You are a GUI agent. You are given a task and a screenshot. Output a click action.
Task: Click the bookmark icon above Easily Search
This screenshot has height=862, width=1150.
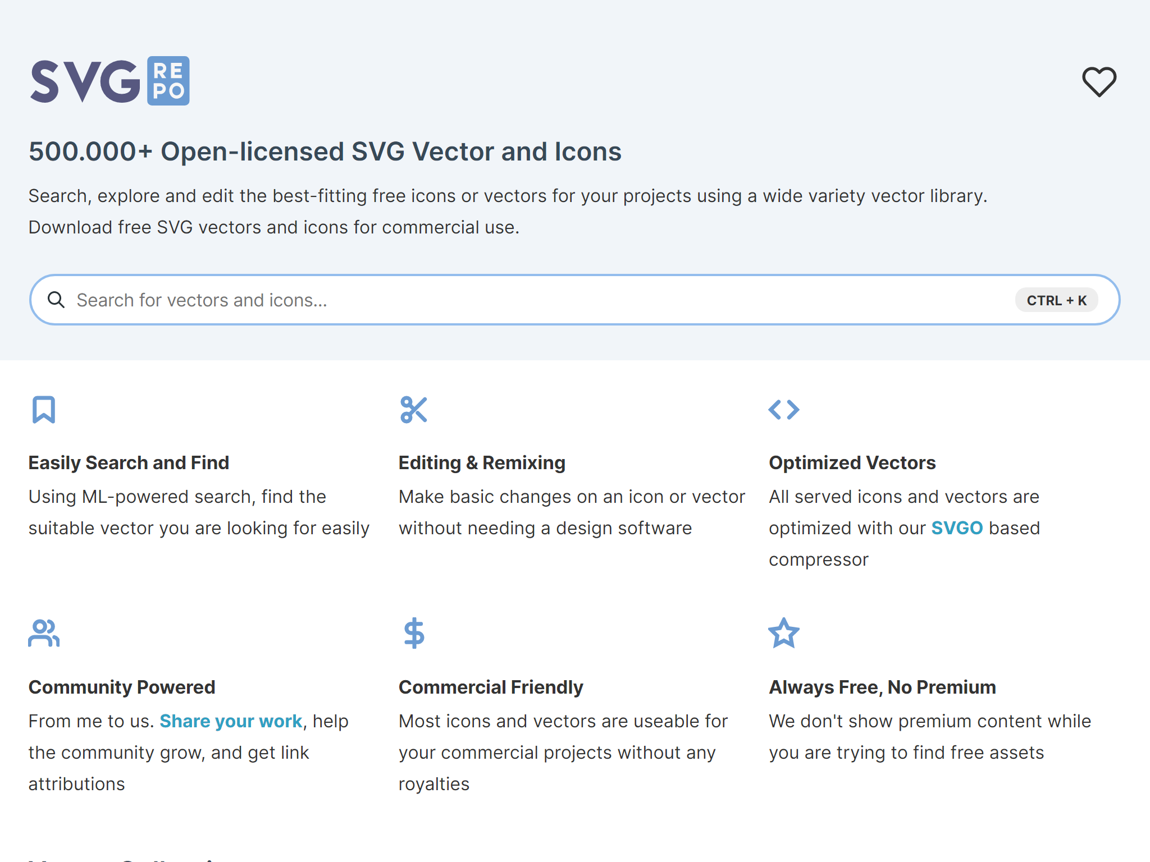pos(43,410)
